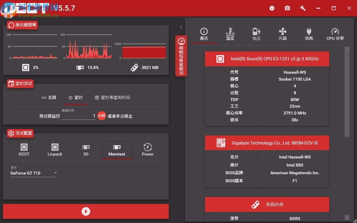Screen dimensions: 357x223
Task: Click the American Megatrends Inc. value
Action: pos(295,173)
